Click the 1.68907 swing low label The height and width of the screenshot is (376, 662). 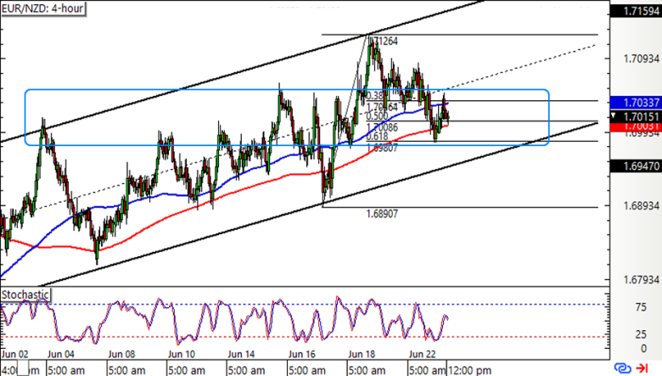pyautogui.click(x=382, y=214)
